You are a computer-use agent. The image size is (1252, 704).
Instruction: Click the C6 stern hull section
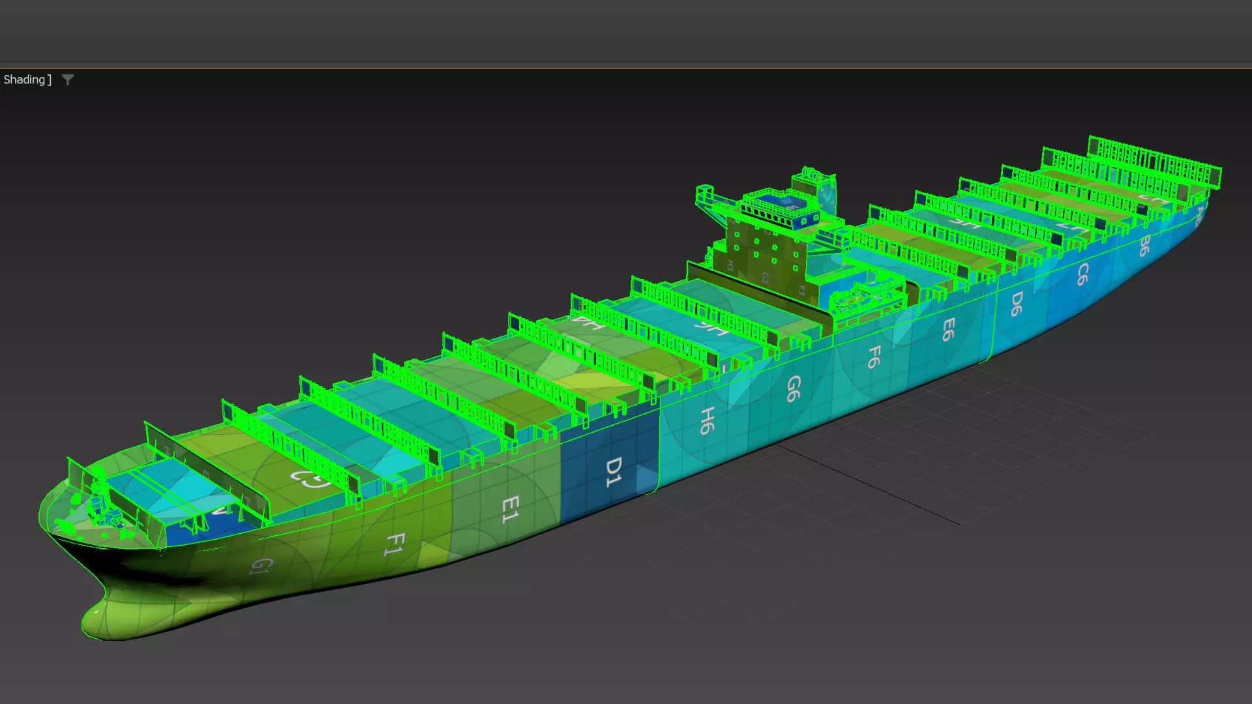point(1082,274)
